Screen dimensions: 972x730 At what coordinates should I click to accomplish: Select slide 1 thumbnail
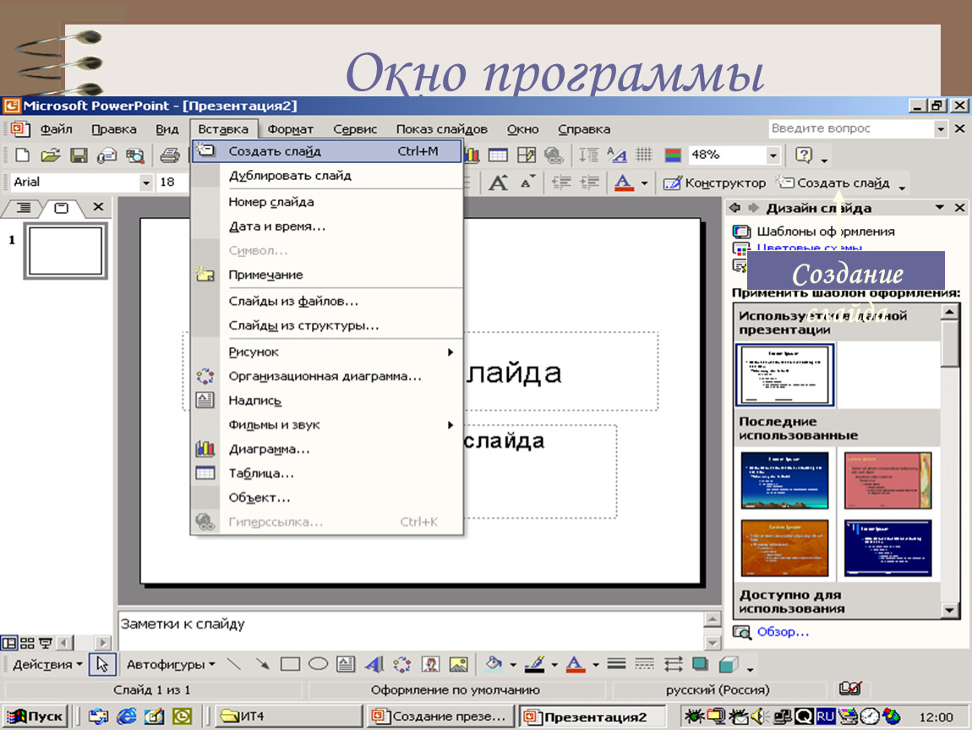(x=66, y=250)
